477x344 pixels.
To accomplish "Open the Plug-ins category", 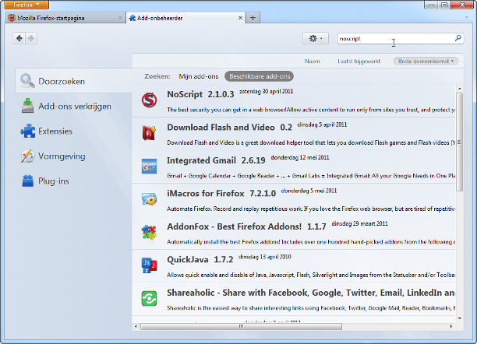I will (x=73, y=181).
